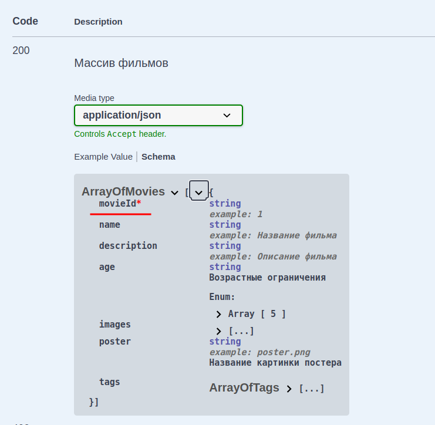Expand the images property chevron arrow

(x=218, y=331)
